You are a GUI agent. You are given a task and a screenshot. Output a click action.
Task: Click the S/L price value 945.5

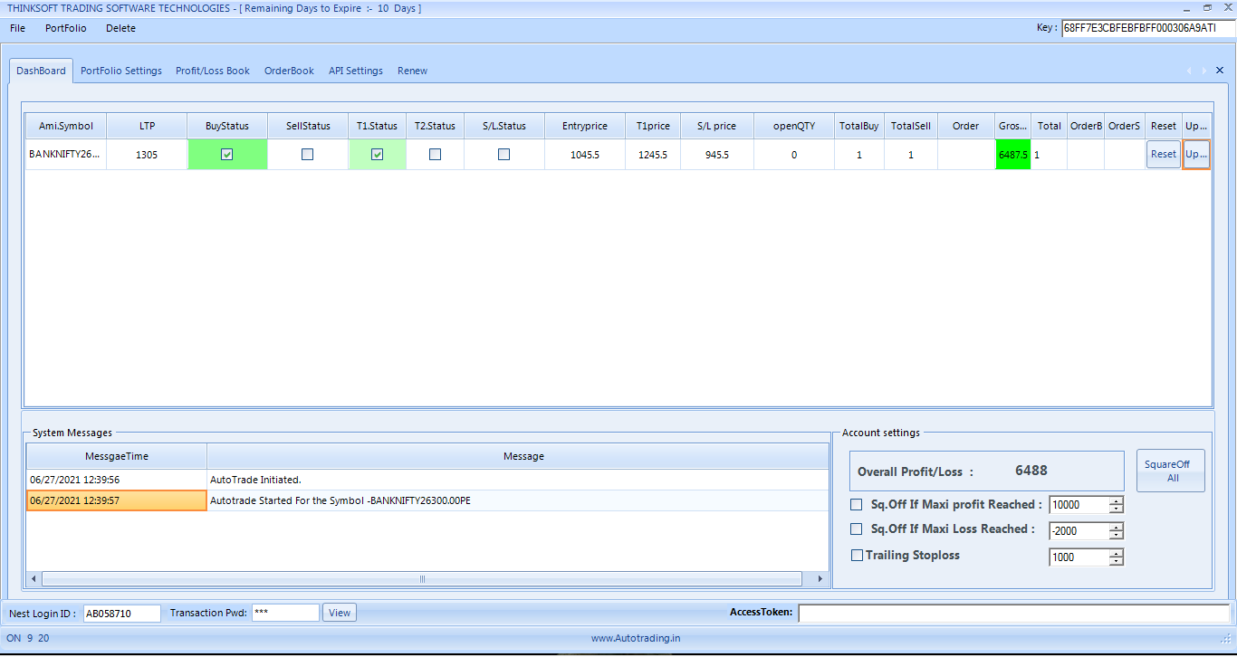click(x=717, y=155)
